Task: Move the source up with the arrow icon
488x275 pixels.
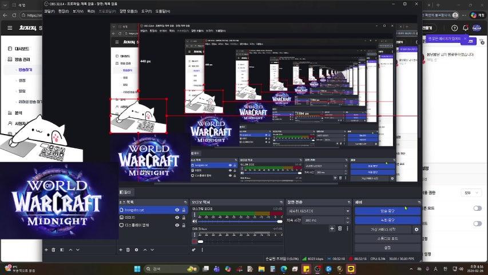Action: [x=144, y=250]
